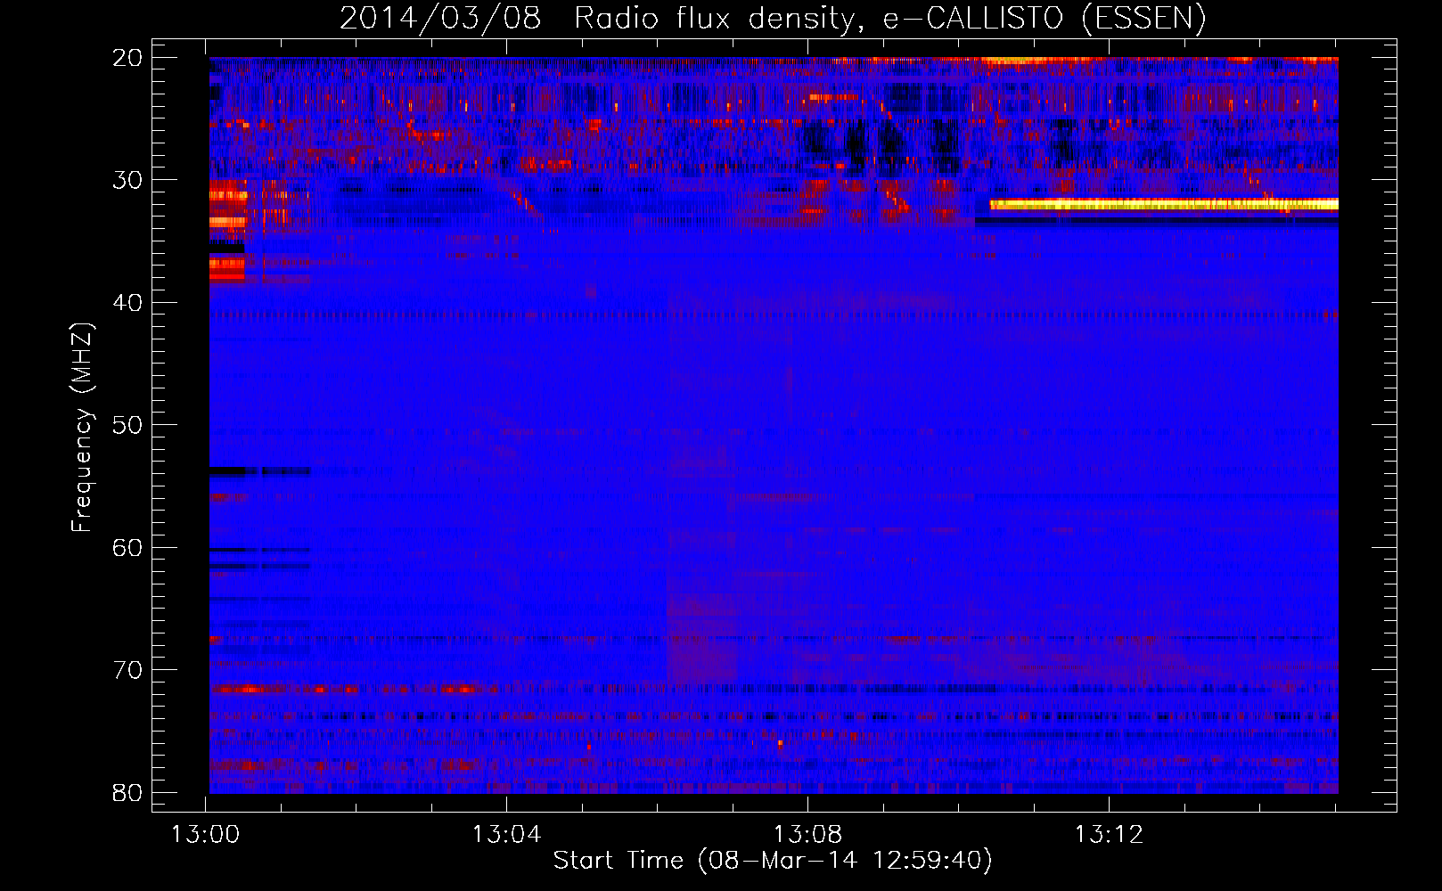Click the 'Frequency (MHZ)' axis label
1442x891 pixels.
pos(82,427)
